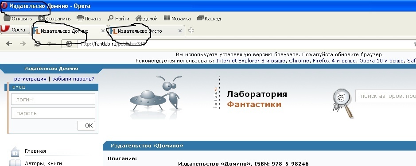Viewport: 416px width, 166px height.
Task: Click the Opera icon in title bar
Action: pos(4,6)
